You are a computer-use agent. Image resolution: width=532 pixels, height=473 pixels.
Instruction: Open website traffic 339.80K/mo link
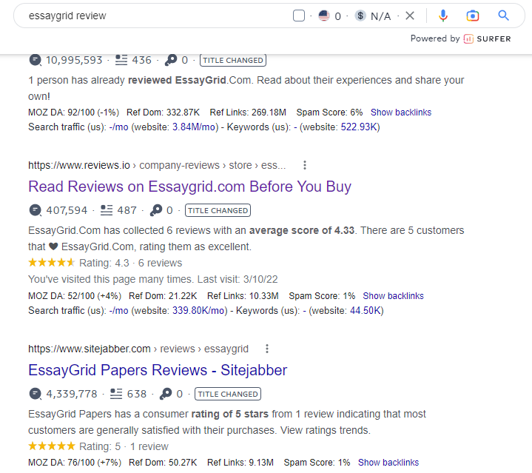click(198, 310)
